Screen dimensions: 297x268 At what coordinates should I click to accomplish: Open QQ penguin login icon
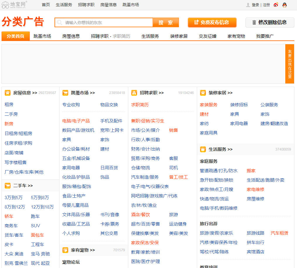tap(284, 5)
